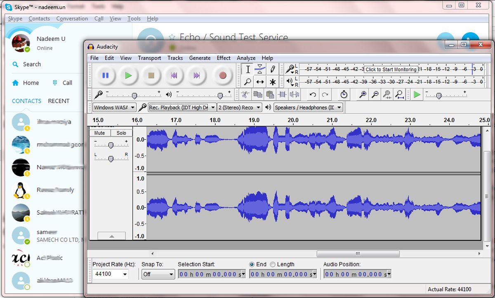Open the Audacity Generate menu
This screenshot has width=495, height=298.
pos(200,58)
